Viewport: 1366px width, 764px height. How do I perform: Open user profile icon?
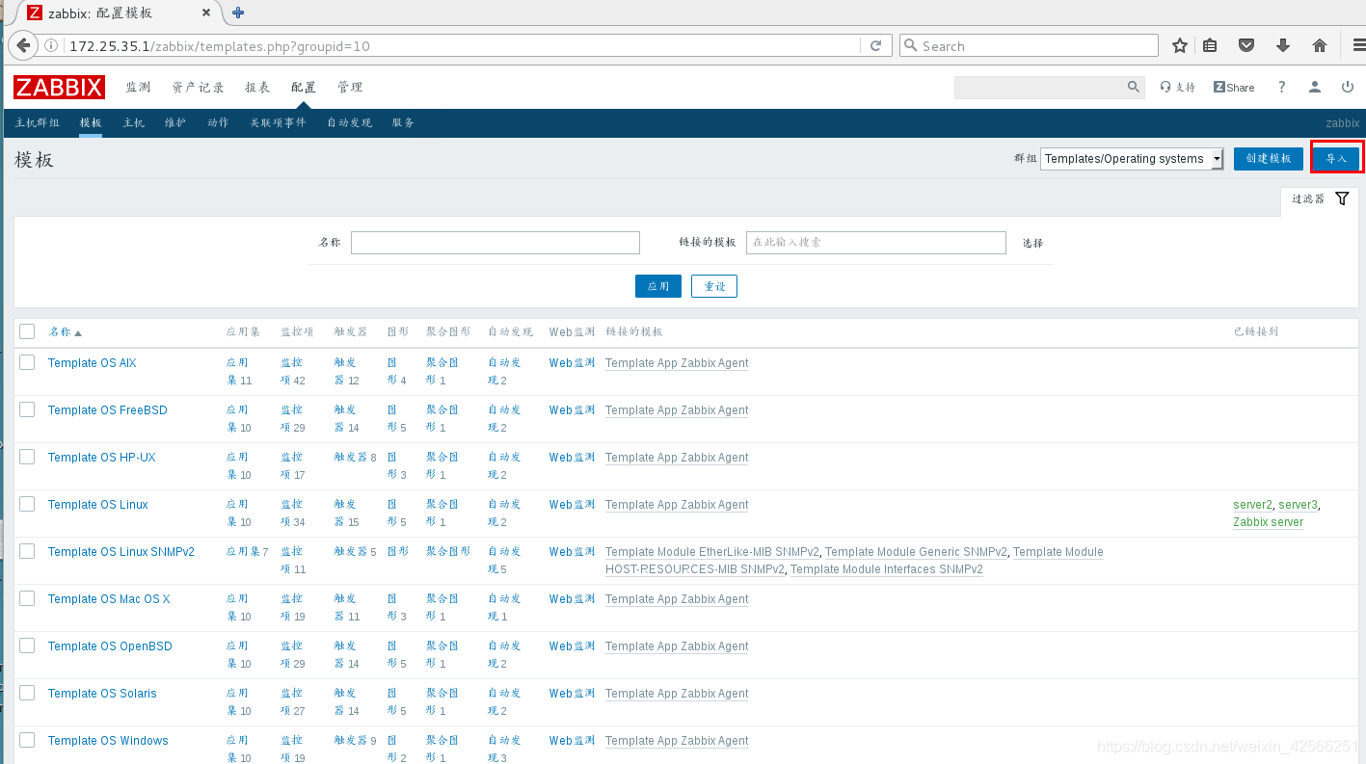1315,87
